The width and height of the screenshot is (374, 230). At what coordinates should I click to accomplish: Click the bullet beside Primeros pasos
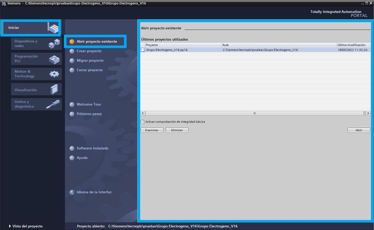(72, 114)
